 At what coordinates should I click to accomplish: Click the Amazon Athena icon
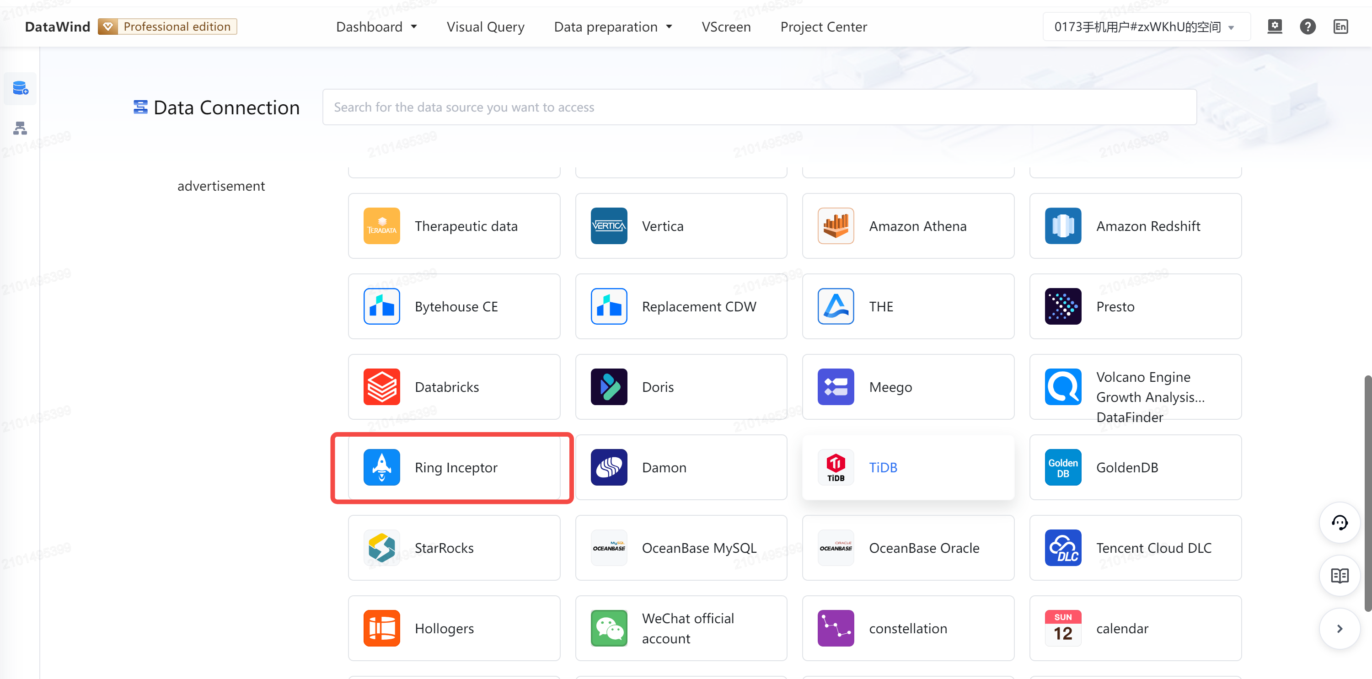(x=836, y=226)
